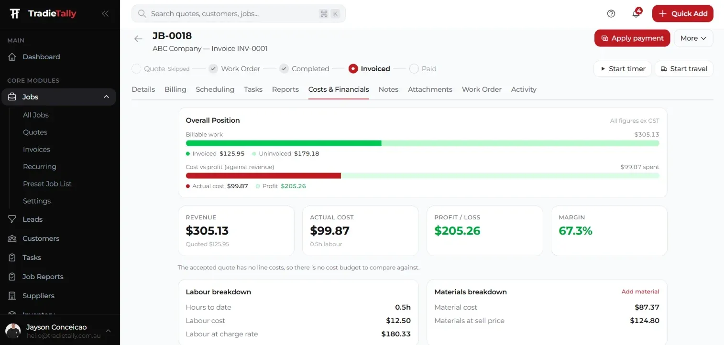Viewport: 724px width, 345px height.
Task: Collapse the sidebar with double-chevron icon
Action: pos(105,13)
